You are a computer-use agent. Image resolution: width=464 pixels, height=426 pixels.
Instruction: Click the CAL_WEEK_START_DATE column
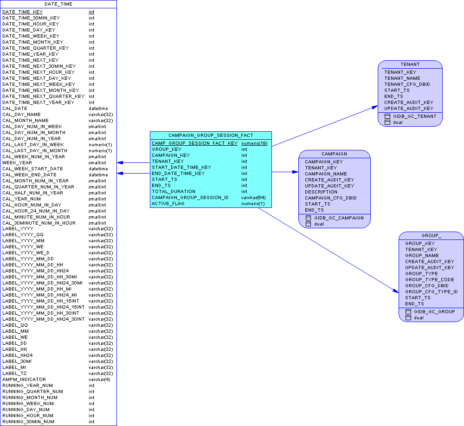click(x=32, y=169)
